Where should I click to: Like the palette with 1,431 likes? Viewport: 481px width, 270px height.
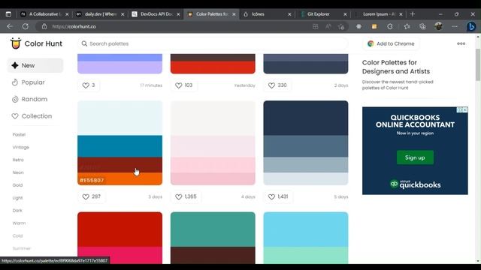[278, 196]
